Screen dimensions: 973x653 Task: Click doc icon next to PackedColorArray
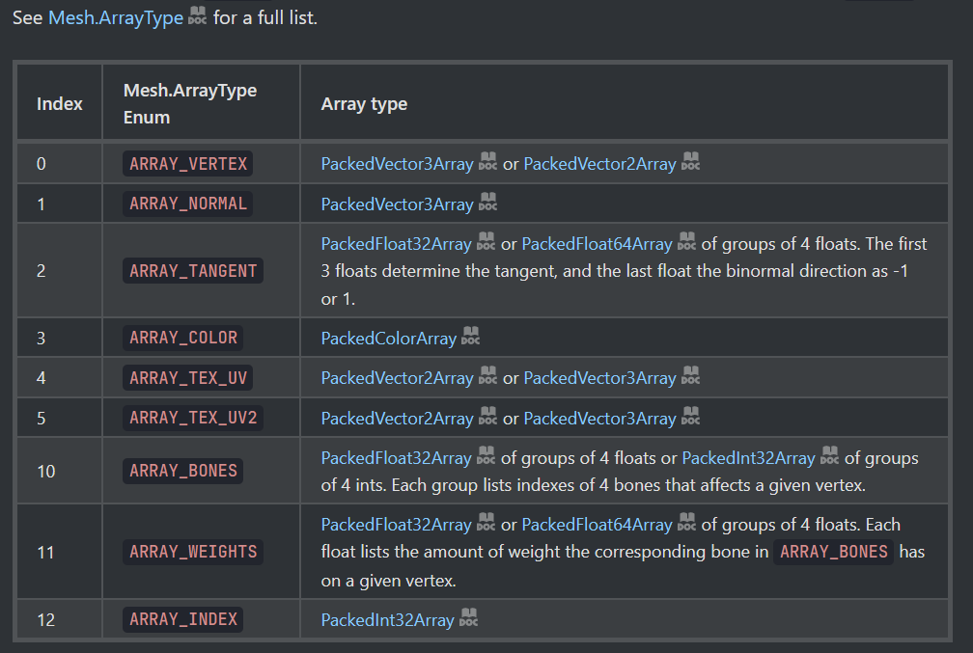tap(470, 338)
